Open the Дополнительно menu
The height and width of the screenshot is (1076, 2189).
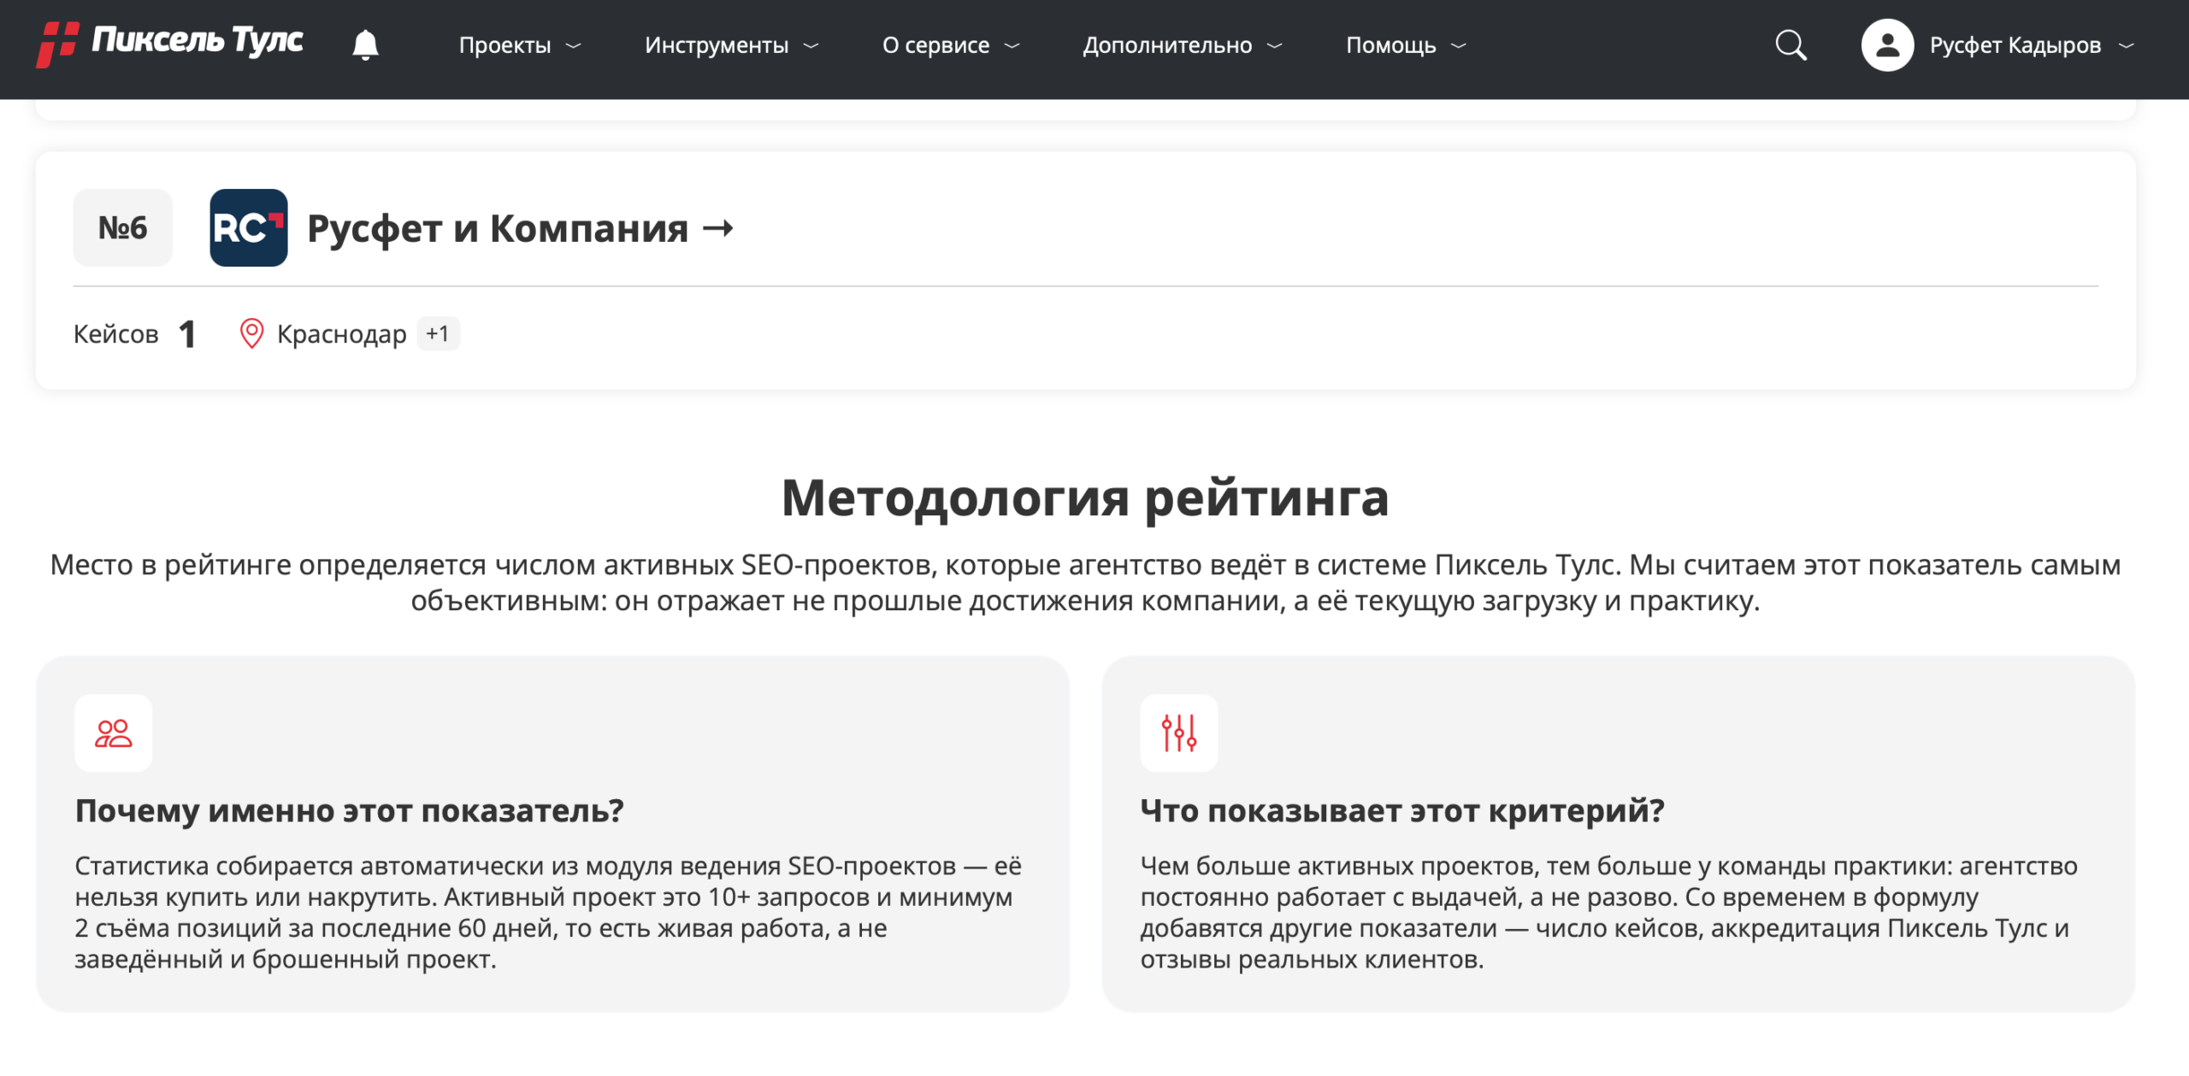[x=1183, y=45]
